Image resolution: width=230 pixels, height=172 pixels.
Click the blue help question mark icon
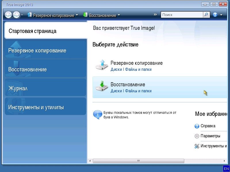click(x=215, y=15)
